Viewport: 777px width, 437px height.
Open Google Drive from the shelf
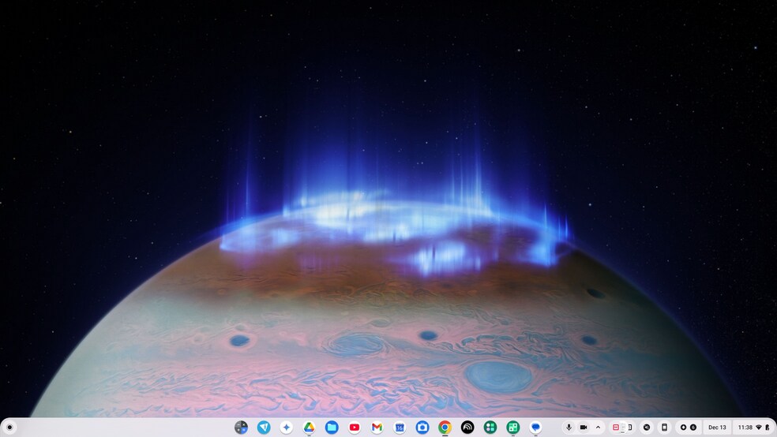[x=309, y=427]
